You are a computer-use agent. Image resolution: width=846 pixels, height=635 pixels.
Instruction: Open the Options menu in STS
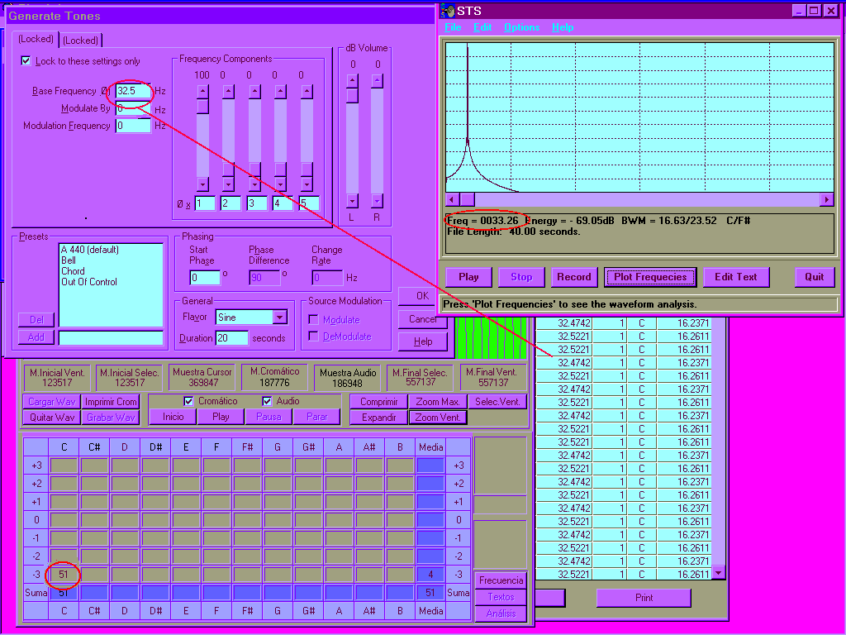521,27
